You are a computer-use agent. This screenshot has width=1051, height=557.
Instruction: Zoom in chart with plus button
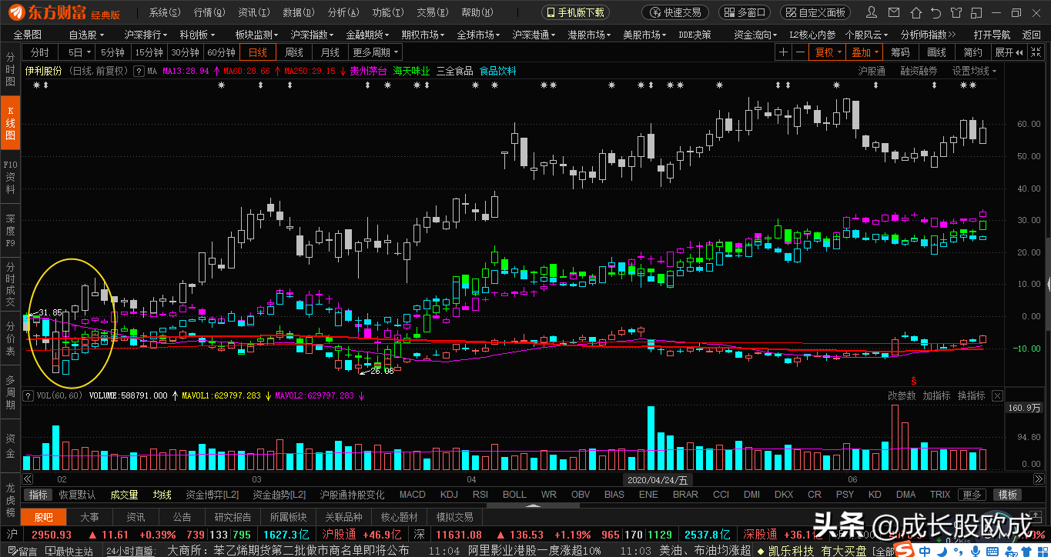(783, 52)
